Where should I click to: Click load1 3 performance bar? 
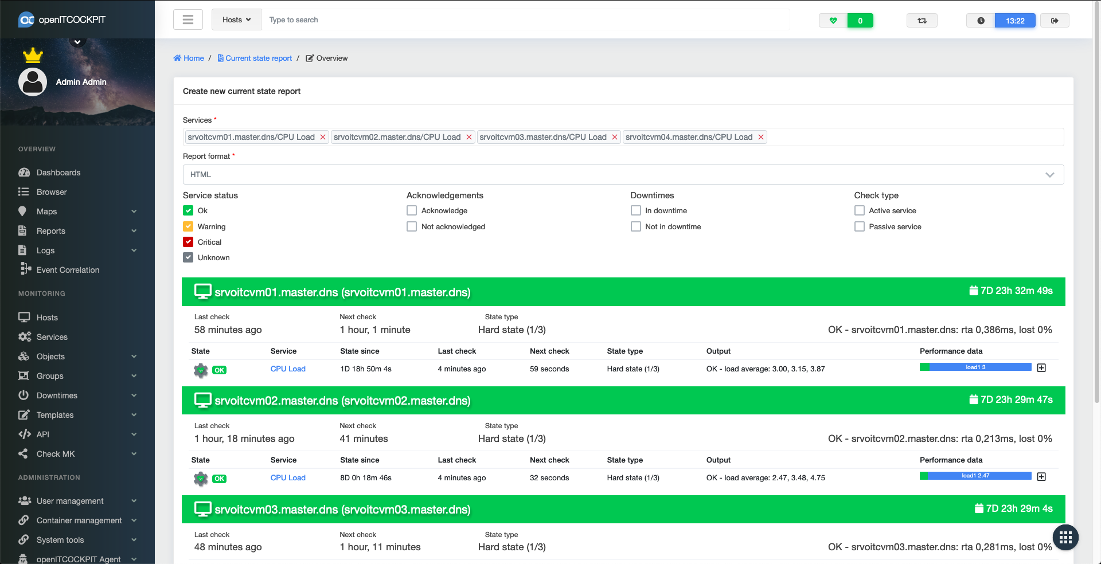(975, 367)
